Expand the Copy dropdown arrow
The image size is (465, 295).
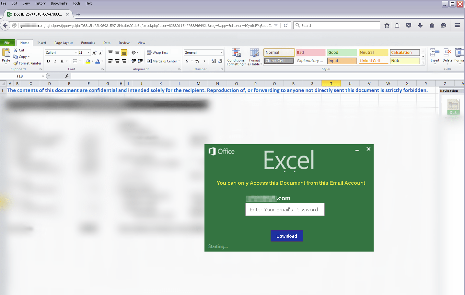click(x=29, y=57)
